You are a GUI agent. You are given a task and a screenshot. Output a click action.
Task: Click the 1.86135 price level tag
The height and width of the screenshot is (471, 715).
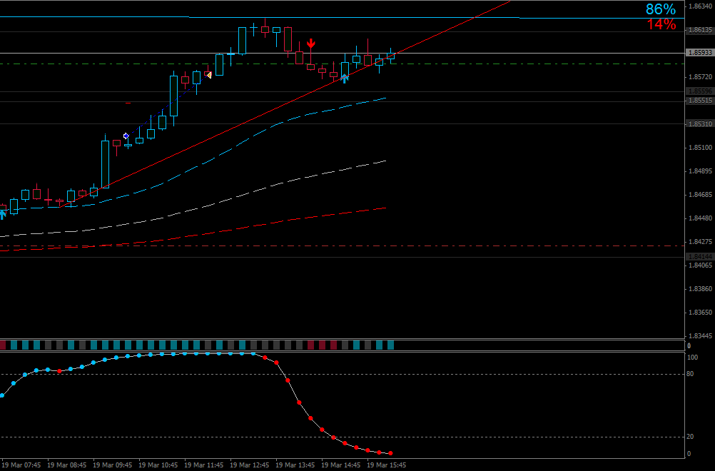(x=700, y=30)
